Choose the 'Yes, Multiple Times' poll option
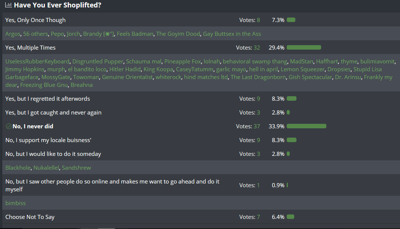The width and height of the screenshot is (400, 229). pos(30,48)
